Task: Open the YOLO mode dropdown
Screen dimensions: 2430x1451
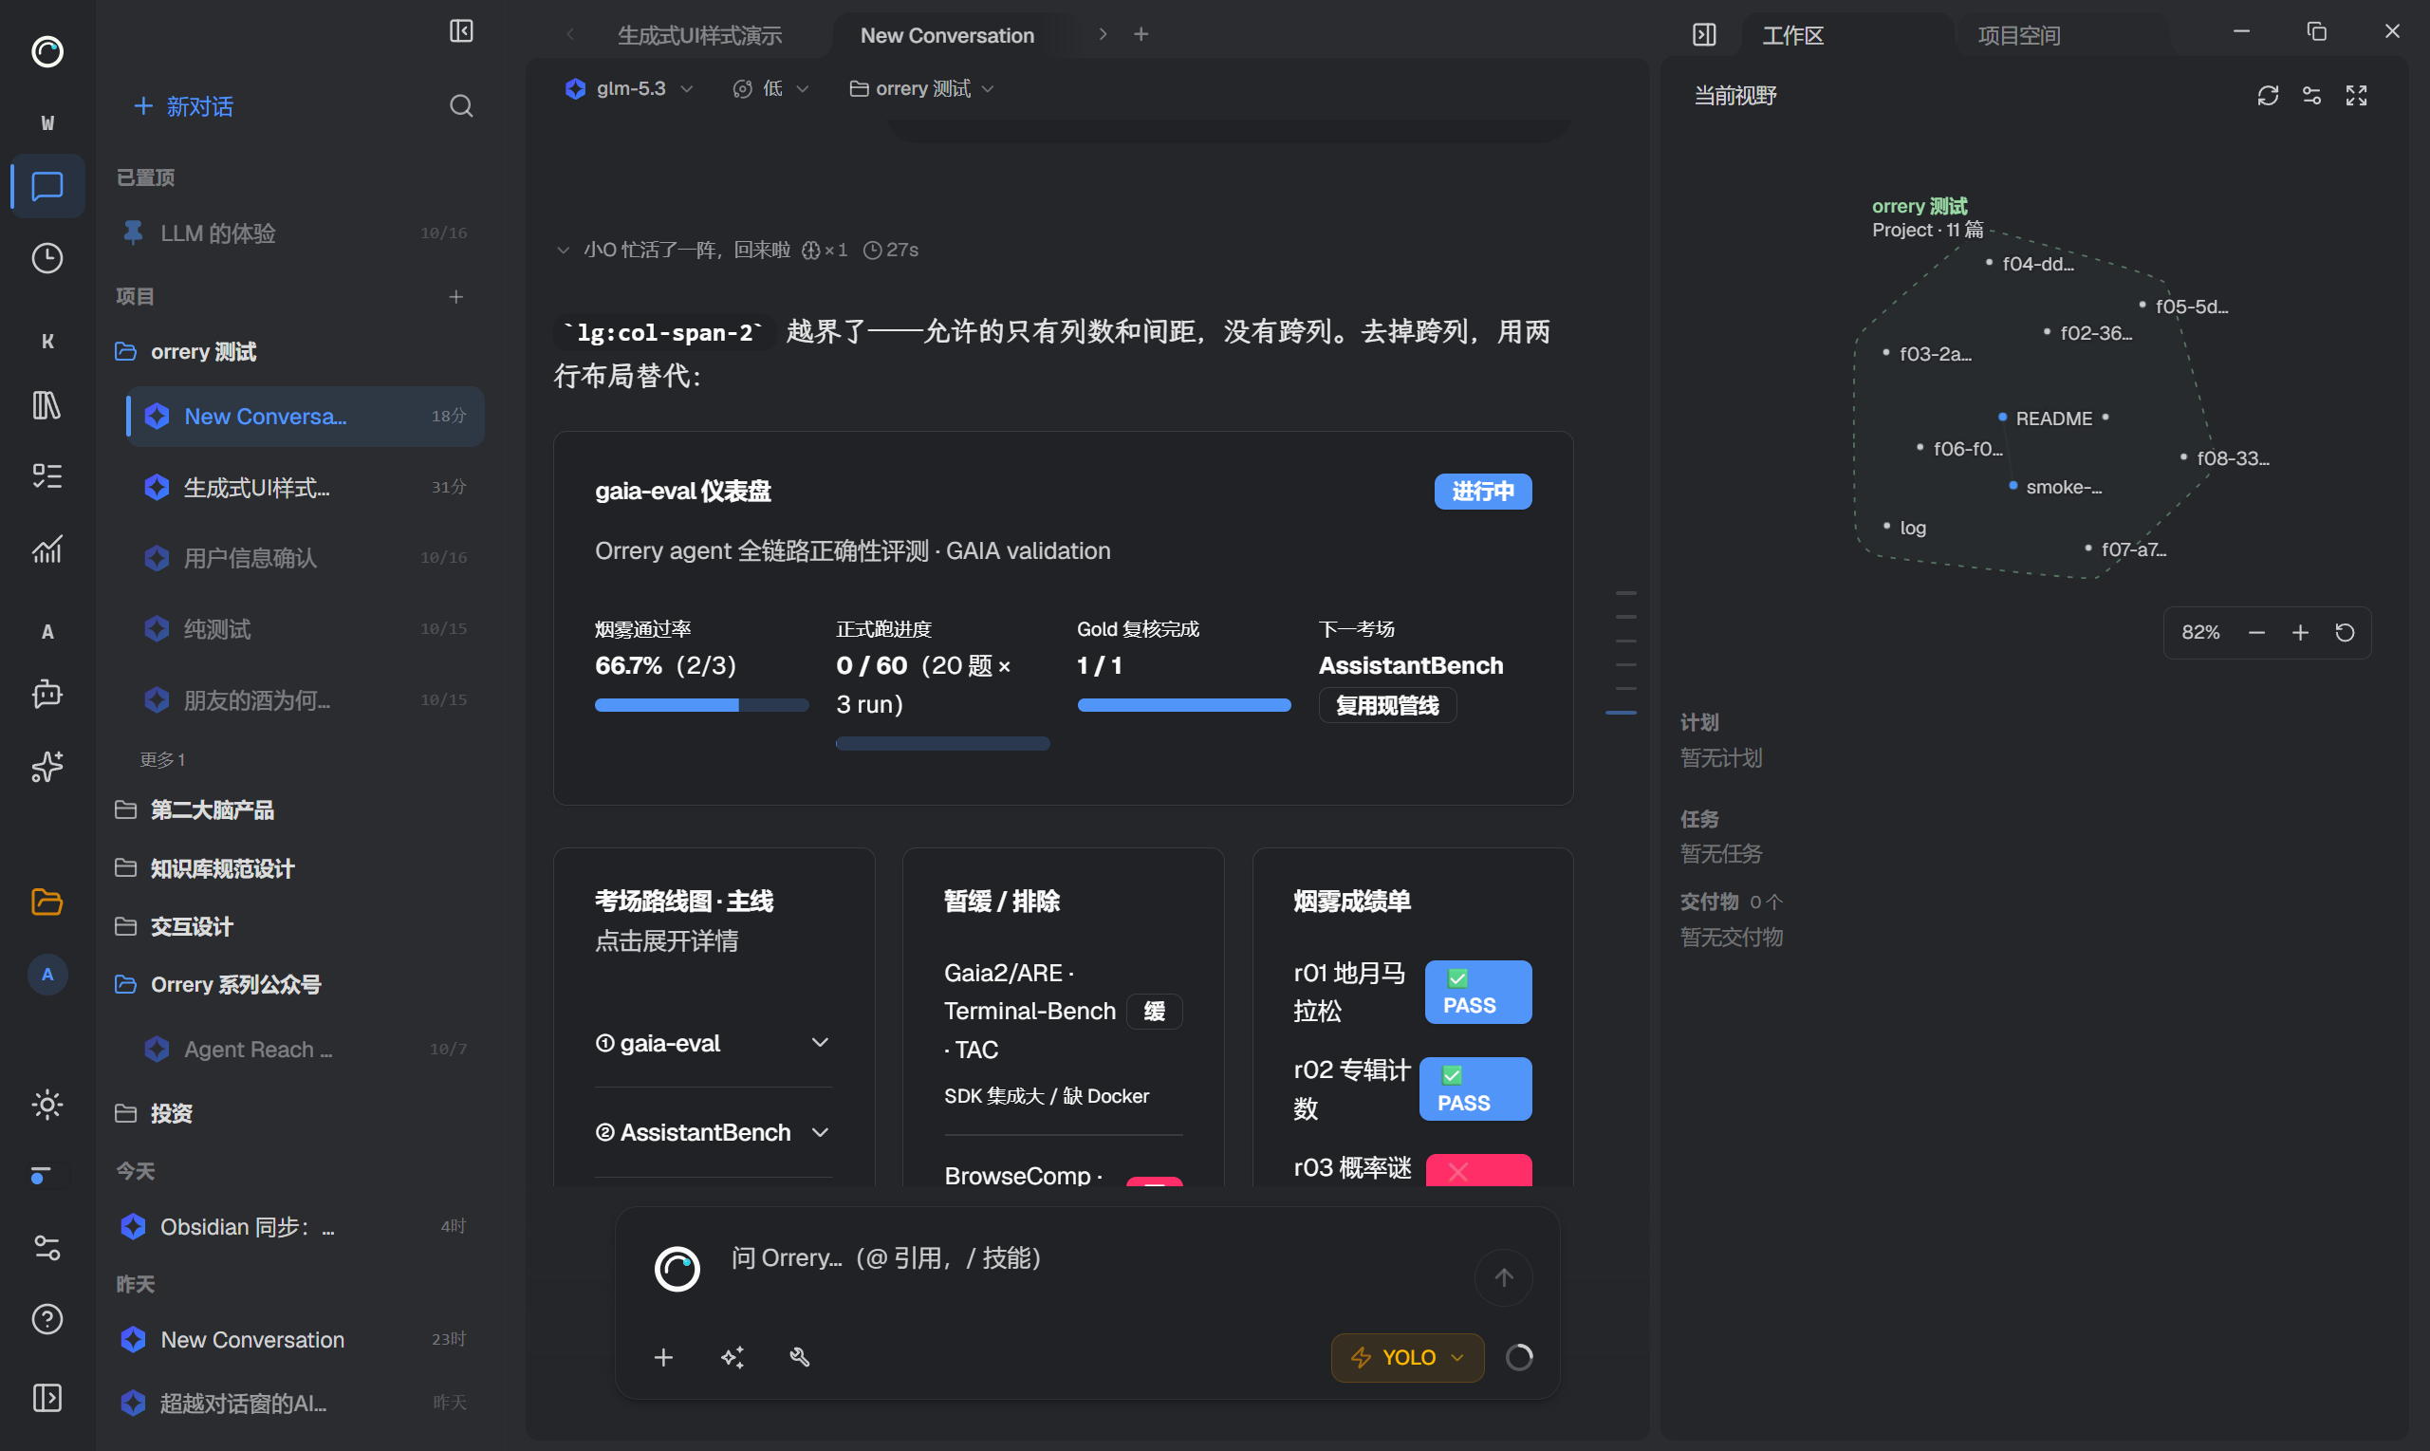Action: (x=1407, y=1357)
